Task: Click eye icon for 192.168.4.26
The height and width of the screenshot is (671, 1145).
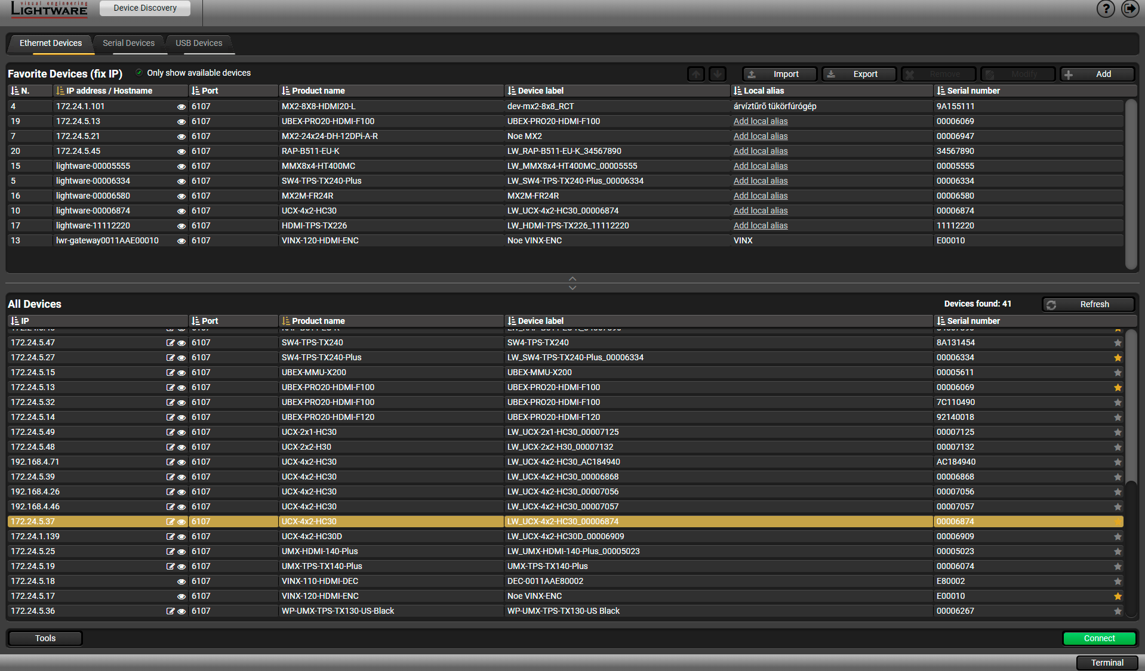Action: [181, 492]
